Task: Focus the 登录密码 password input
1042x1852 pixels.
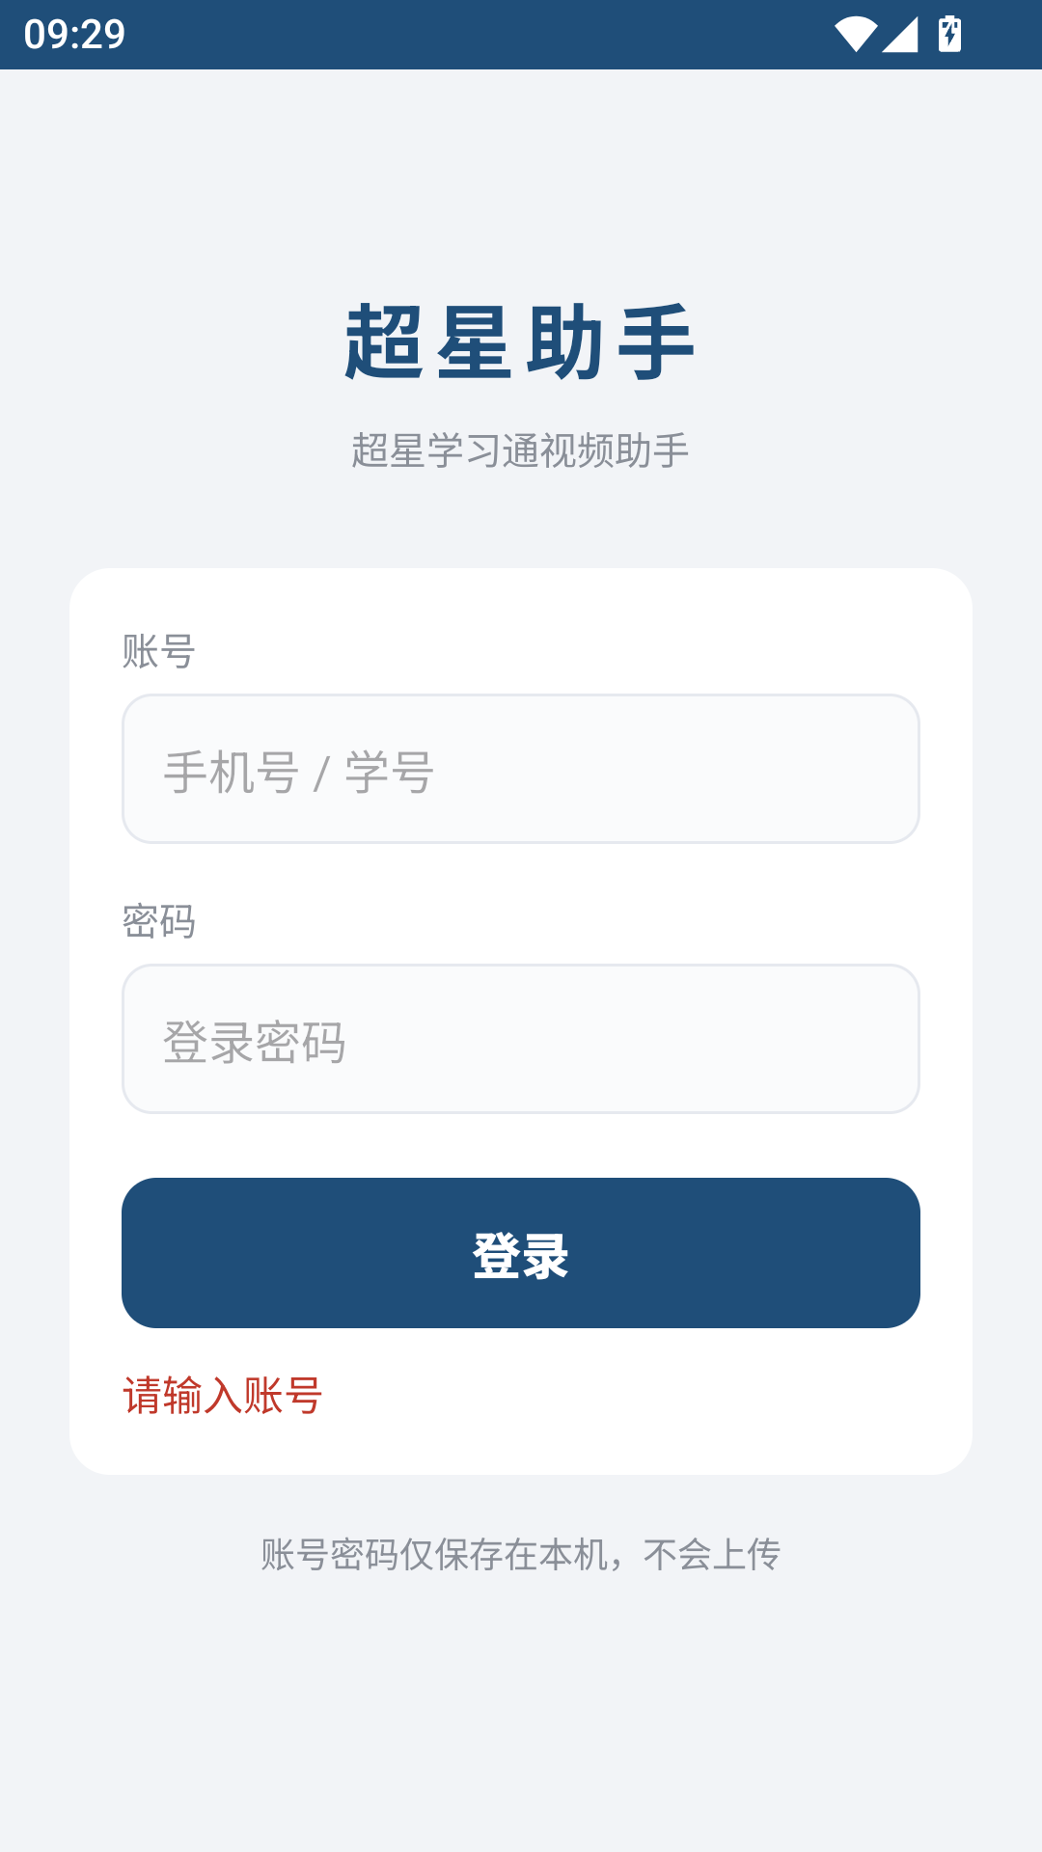Action: pyautogui.click(x=521, y=1039)
